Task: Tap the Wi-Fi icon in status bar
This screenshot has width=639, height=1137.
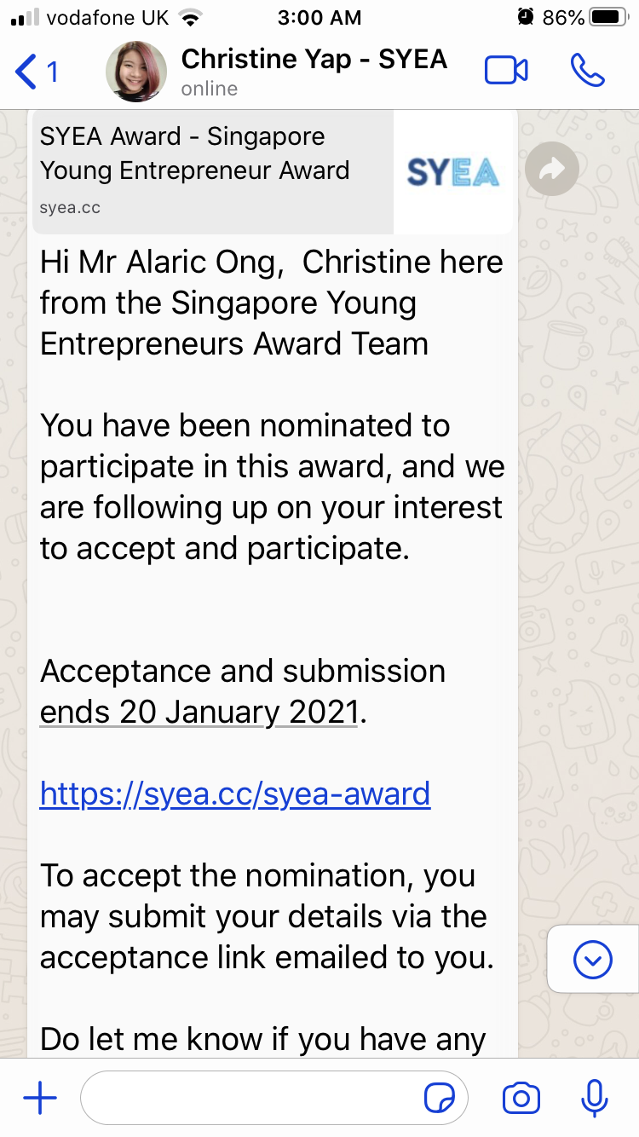Action: [x=191, y=17]
